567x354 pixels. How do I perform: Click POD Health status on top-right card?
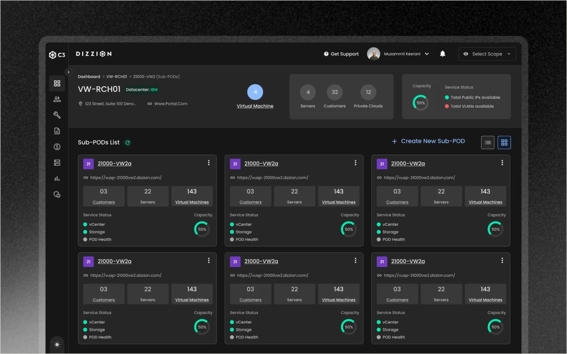(391, 240)
